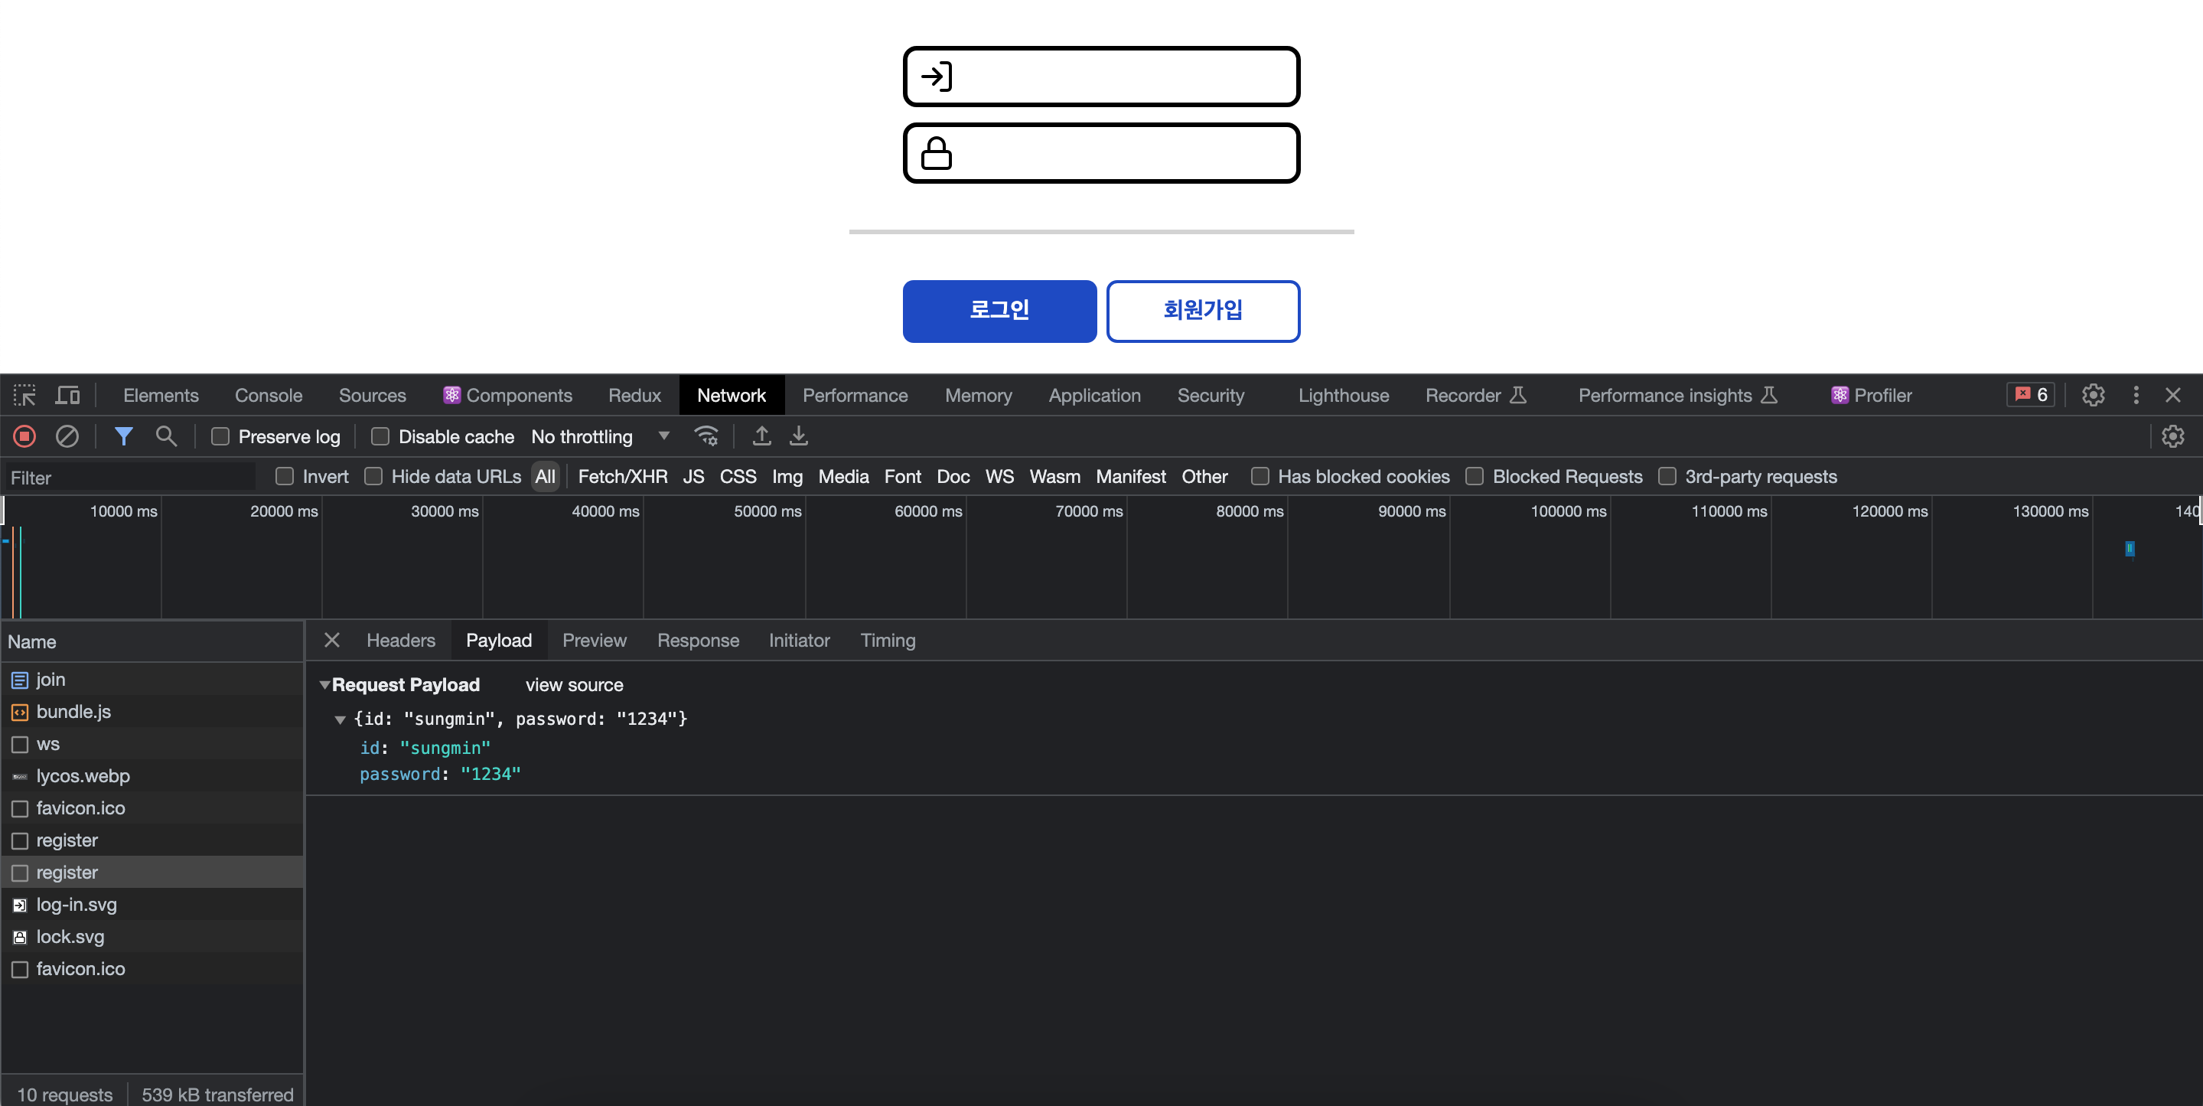Toggle the network filter funnel icon
Screen dimensions: 2203x1106
pos(123,436)
